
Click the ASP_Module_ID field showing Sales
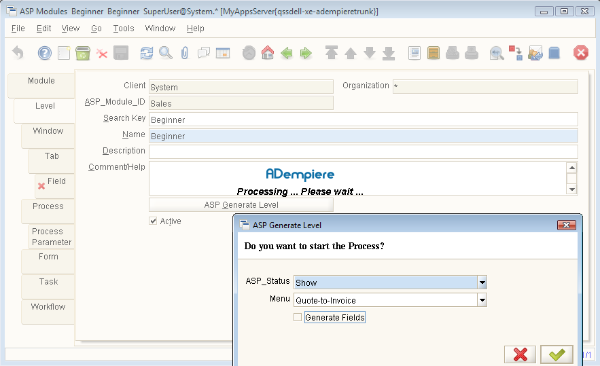click(x=241, y=103)
